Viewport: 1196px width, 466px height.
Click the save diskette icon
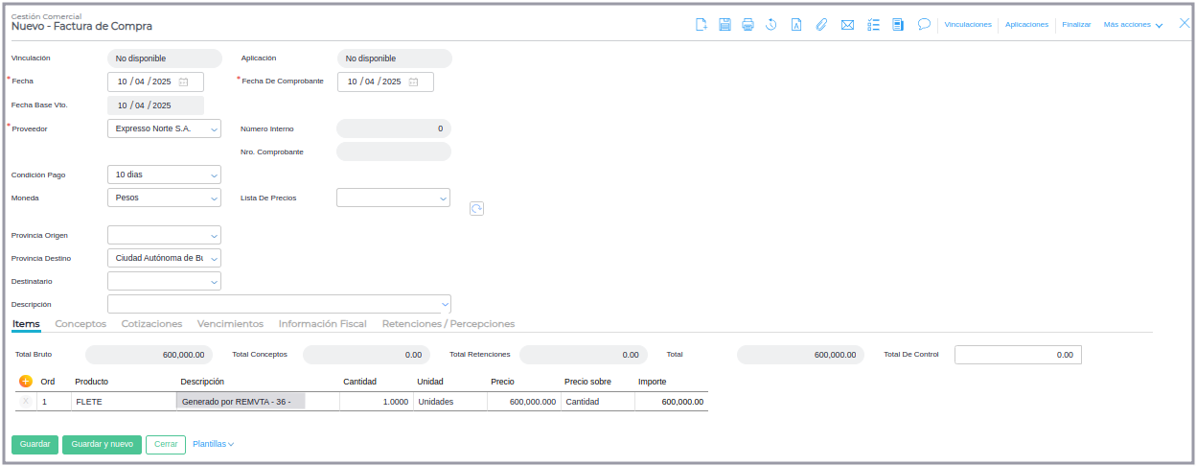724,25
